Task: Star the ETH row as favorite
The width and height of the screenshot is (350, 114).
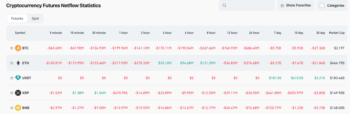Action: tap(12, 63)
